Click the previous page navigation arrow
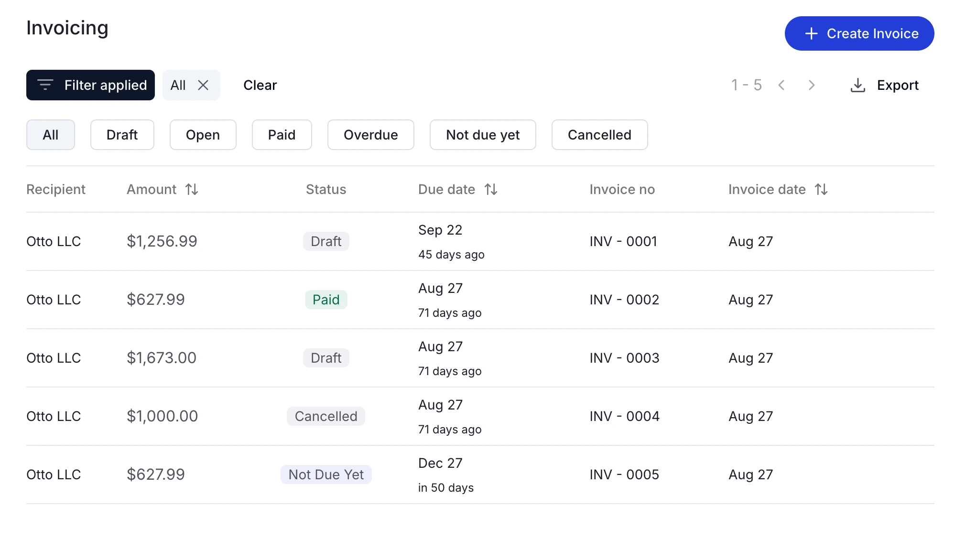Image resolution: width=955 pixels, height=539 pixels. tap(782, 85)
